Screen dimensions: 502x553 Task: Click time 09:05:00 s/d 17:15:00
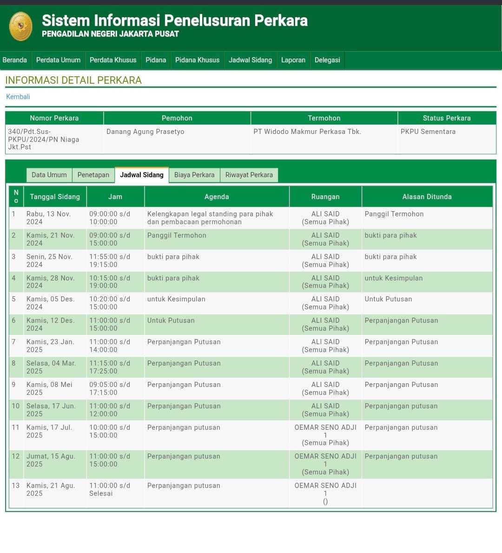[110, 388]
